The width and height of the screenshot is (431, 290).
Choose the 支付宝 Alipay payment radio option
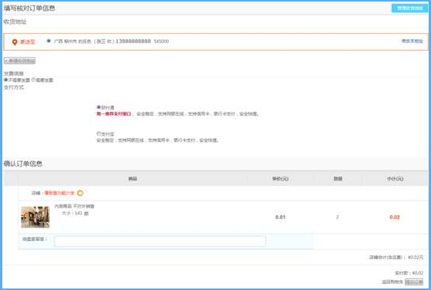pyautogui.click(x=99, y=133)
